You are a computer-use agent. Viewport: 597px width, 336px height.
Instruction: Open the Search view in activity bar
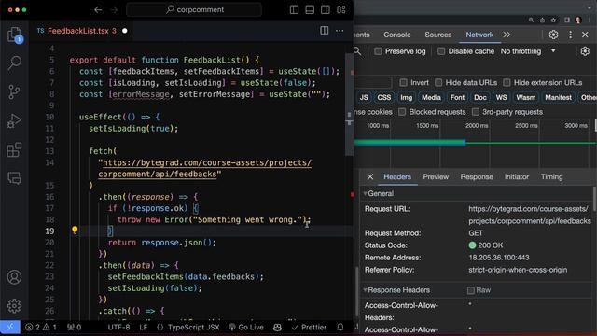tap(14, 63)
